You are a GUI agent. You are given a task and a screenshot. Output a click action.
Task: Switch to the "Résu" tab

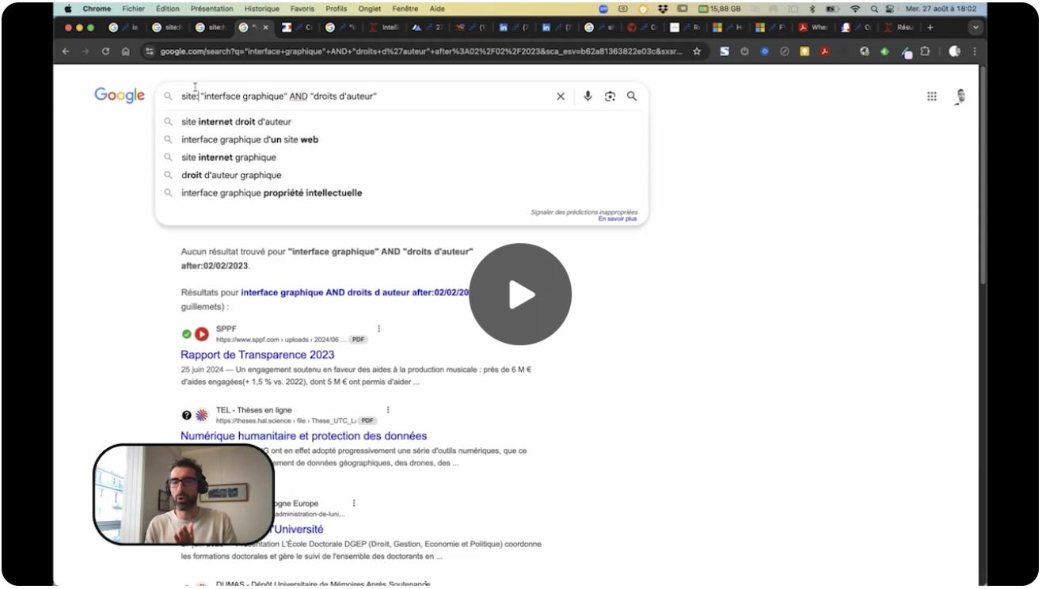pos(899,27)
